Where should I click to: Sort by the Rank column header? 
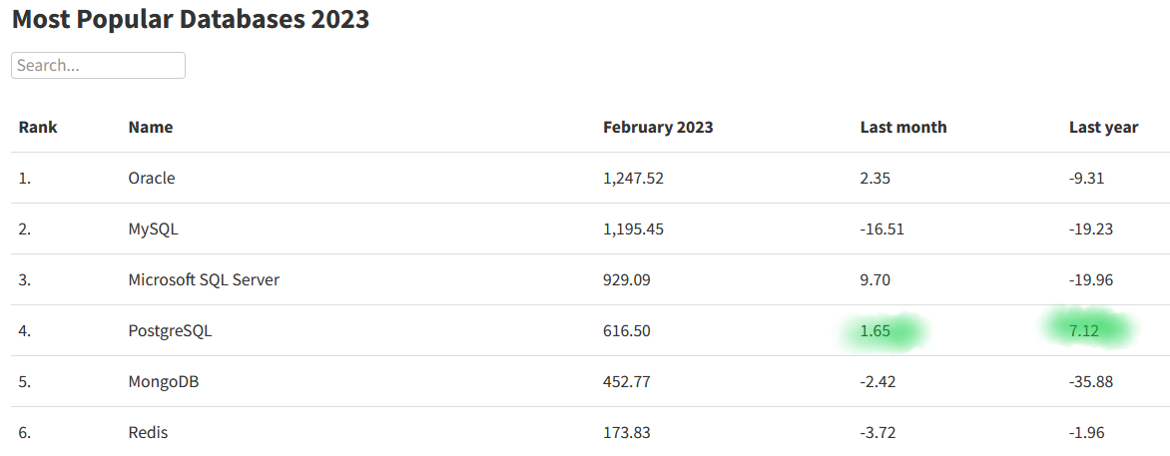coord(38,127)
